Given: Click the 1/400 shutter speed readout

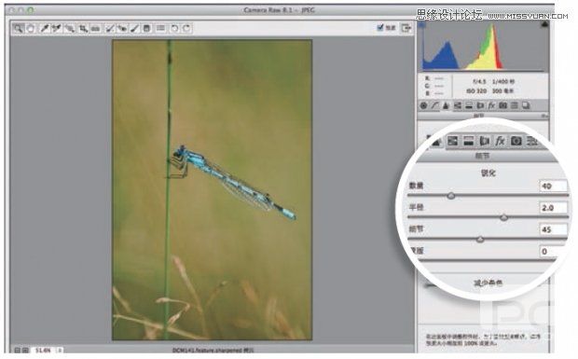Looking at the screenshot, I should click(502, 81).
